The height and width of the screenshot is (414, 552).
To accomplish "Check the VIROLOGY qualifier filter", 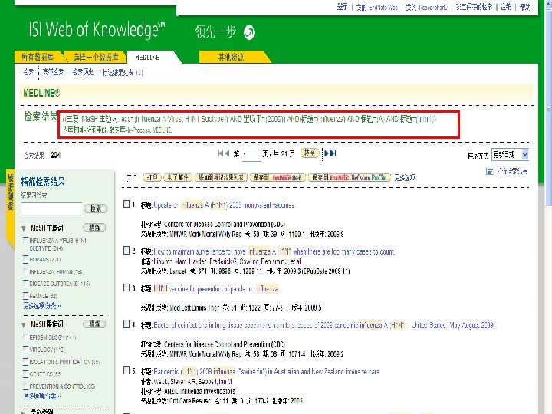I will click(x=25, y=350).
